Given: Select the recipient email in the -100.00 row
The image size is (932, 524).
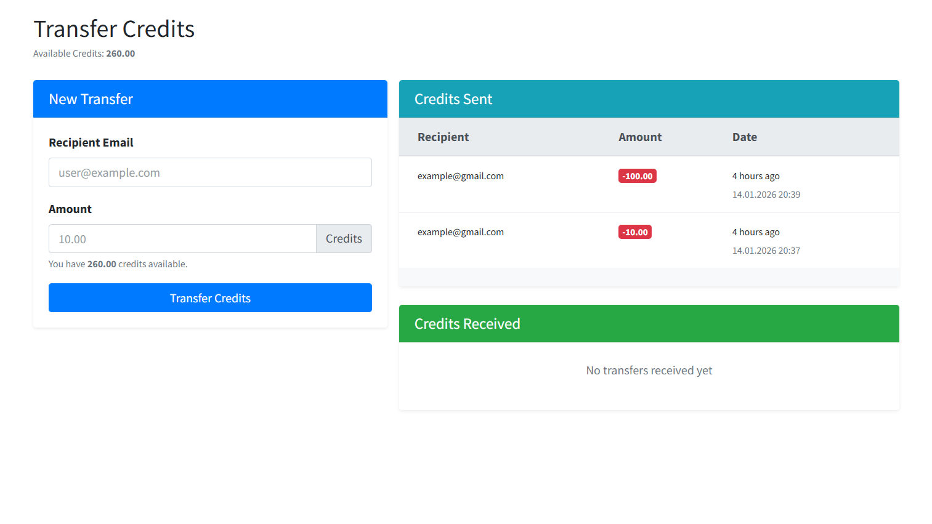Looking at the screenshot, I should pyautogui.click(x=461, y=176).
